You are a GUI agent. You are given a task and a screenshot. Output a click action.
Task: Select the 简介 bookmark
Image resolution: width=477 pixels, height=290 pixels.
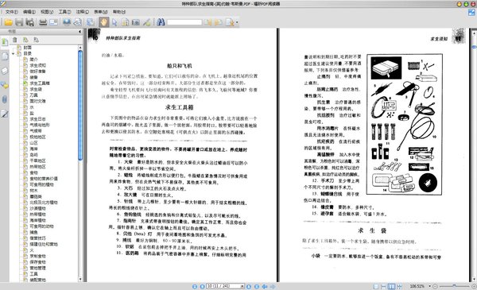(x=33, y=60)
